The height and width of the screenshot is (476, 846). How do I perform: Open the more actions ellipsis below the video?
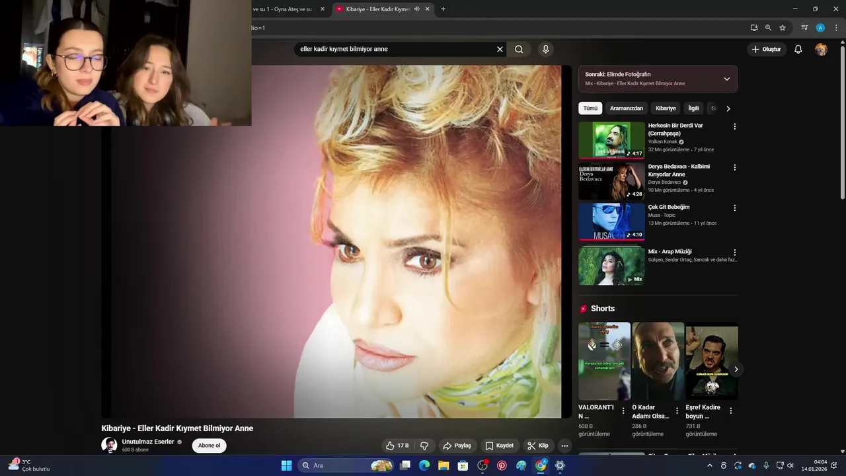pyautogui.click(x=564, y=446)
